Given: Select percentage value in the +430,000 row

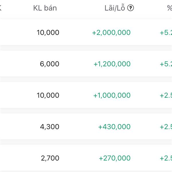Looking at the screenshot, I should 166,127.
